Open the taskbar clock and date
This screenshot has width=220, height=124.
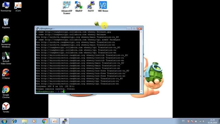(x=212, y=121)
